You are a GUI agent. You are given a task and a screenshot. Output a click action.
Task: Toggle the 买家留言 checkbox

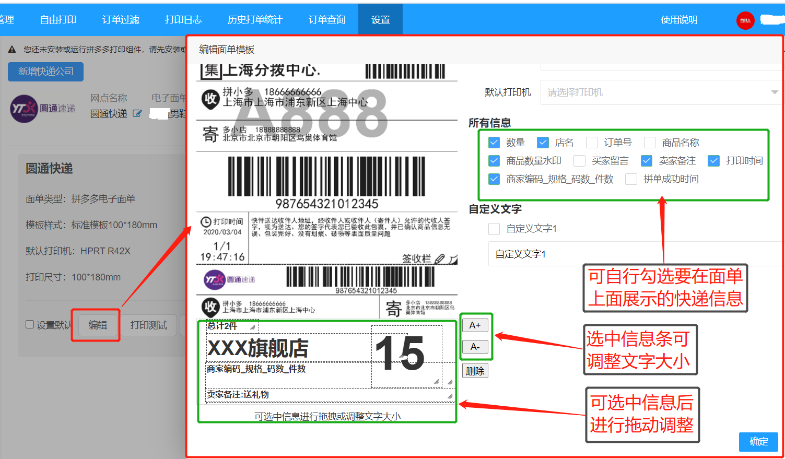(x=579, y=161)
